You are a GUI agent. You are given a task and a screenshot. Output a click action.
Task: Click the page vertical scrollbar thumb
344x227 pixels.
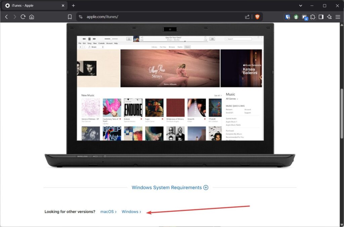point(342,113)
